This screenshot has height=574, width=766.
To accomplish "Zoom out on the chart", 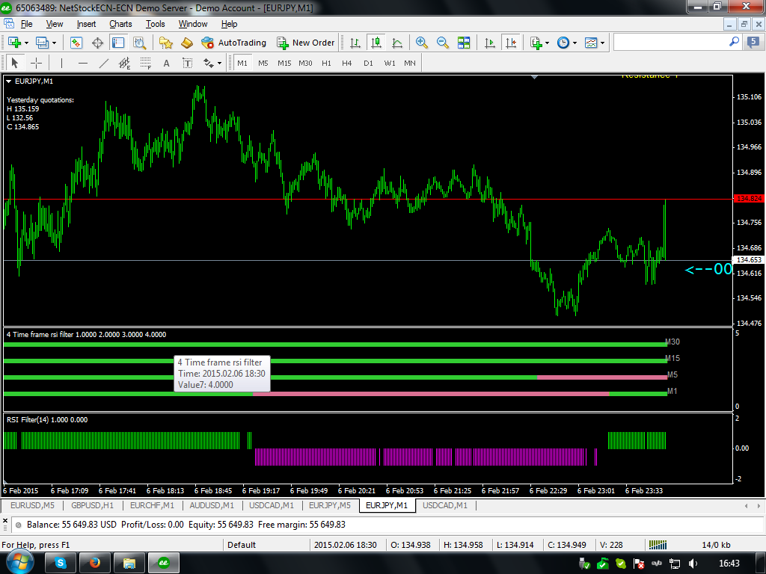I will click(440, 42).
